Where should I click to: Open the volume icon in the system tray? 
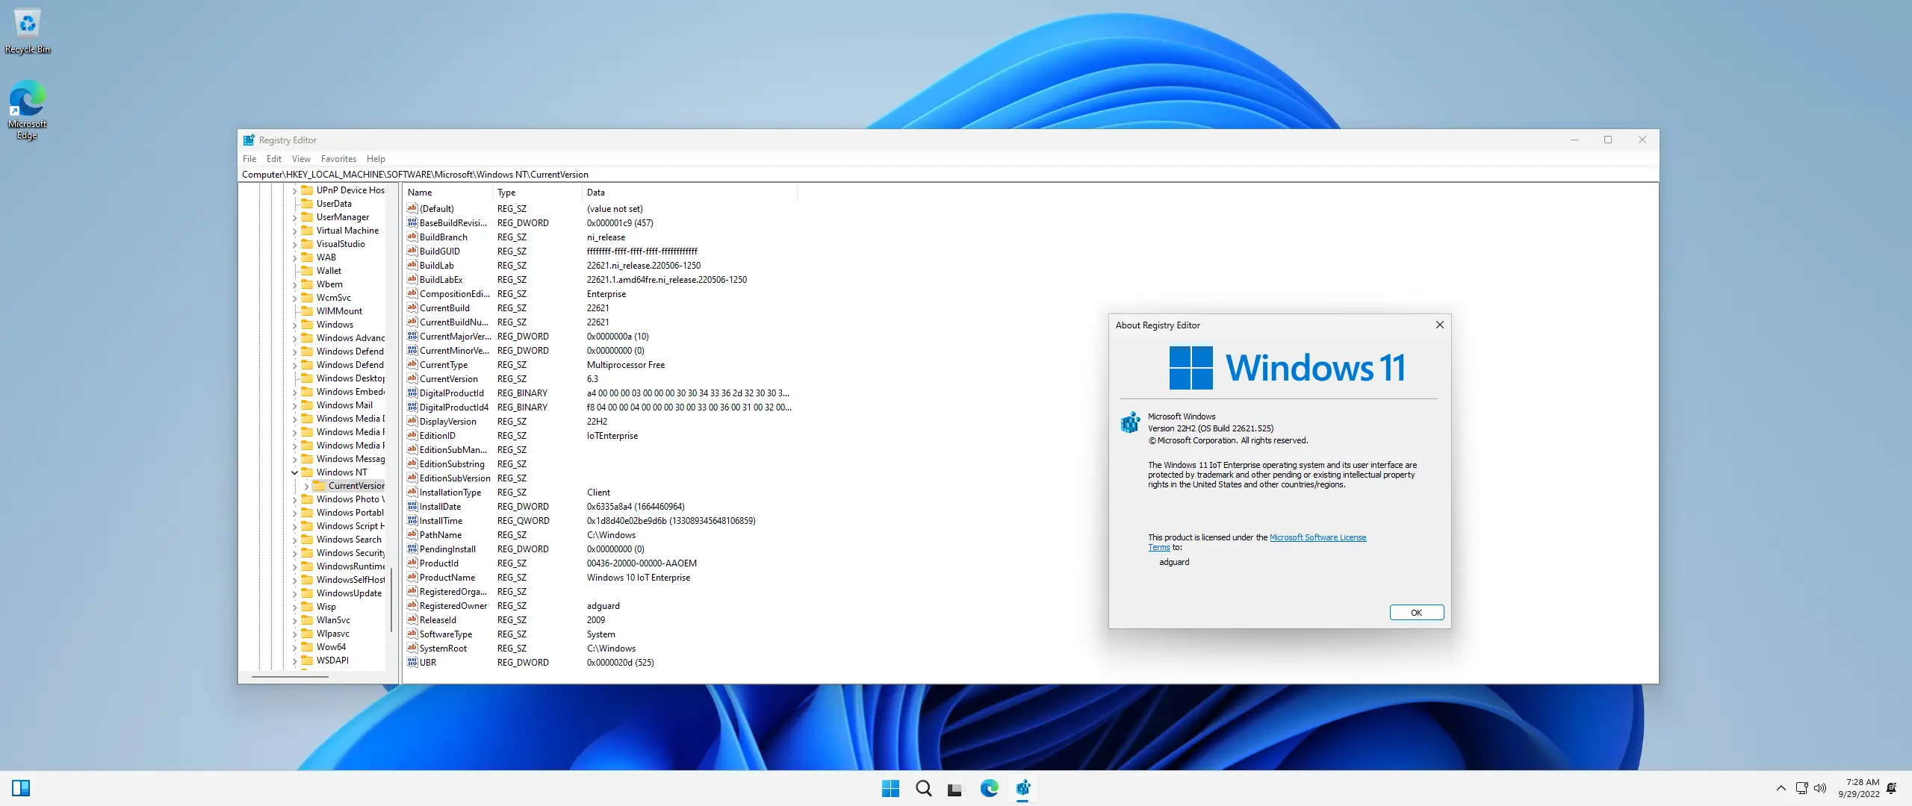[x=1820, y=788]
